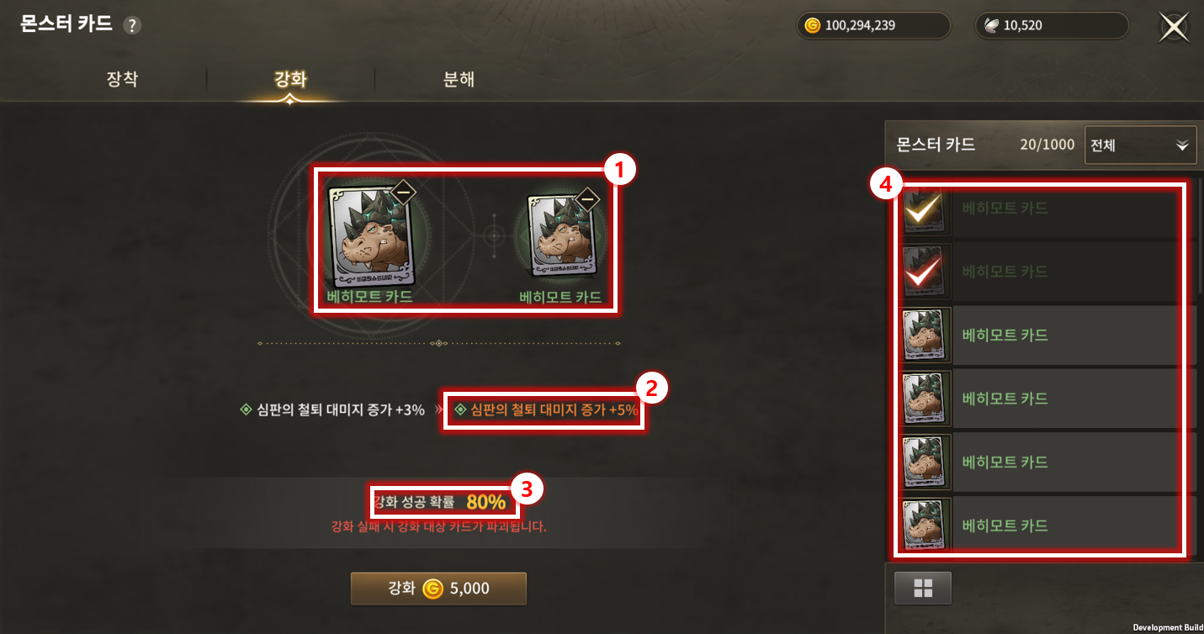Switch to the 분해 tab
Viewport: 1204px width, 634px height.
pyautogui.click(x=459, y=80)
